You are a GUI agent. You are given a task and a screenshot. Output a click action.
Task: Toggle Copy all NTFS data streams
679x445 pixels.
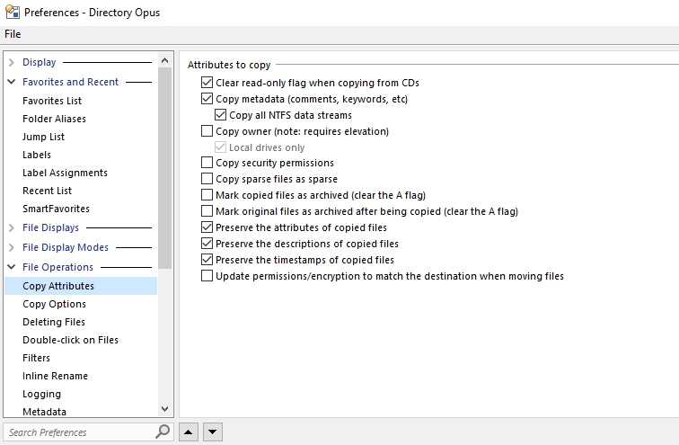point(220,115)
